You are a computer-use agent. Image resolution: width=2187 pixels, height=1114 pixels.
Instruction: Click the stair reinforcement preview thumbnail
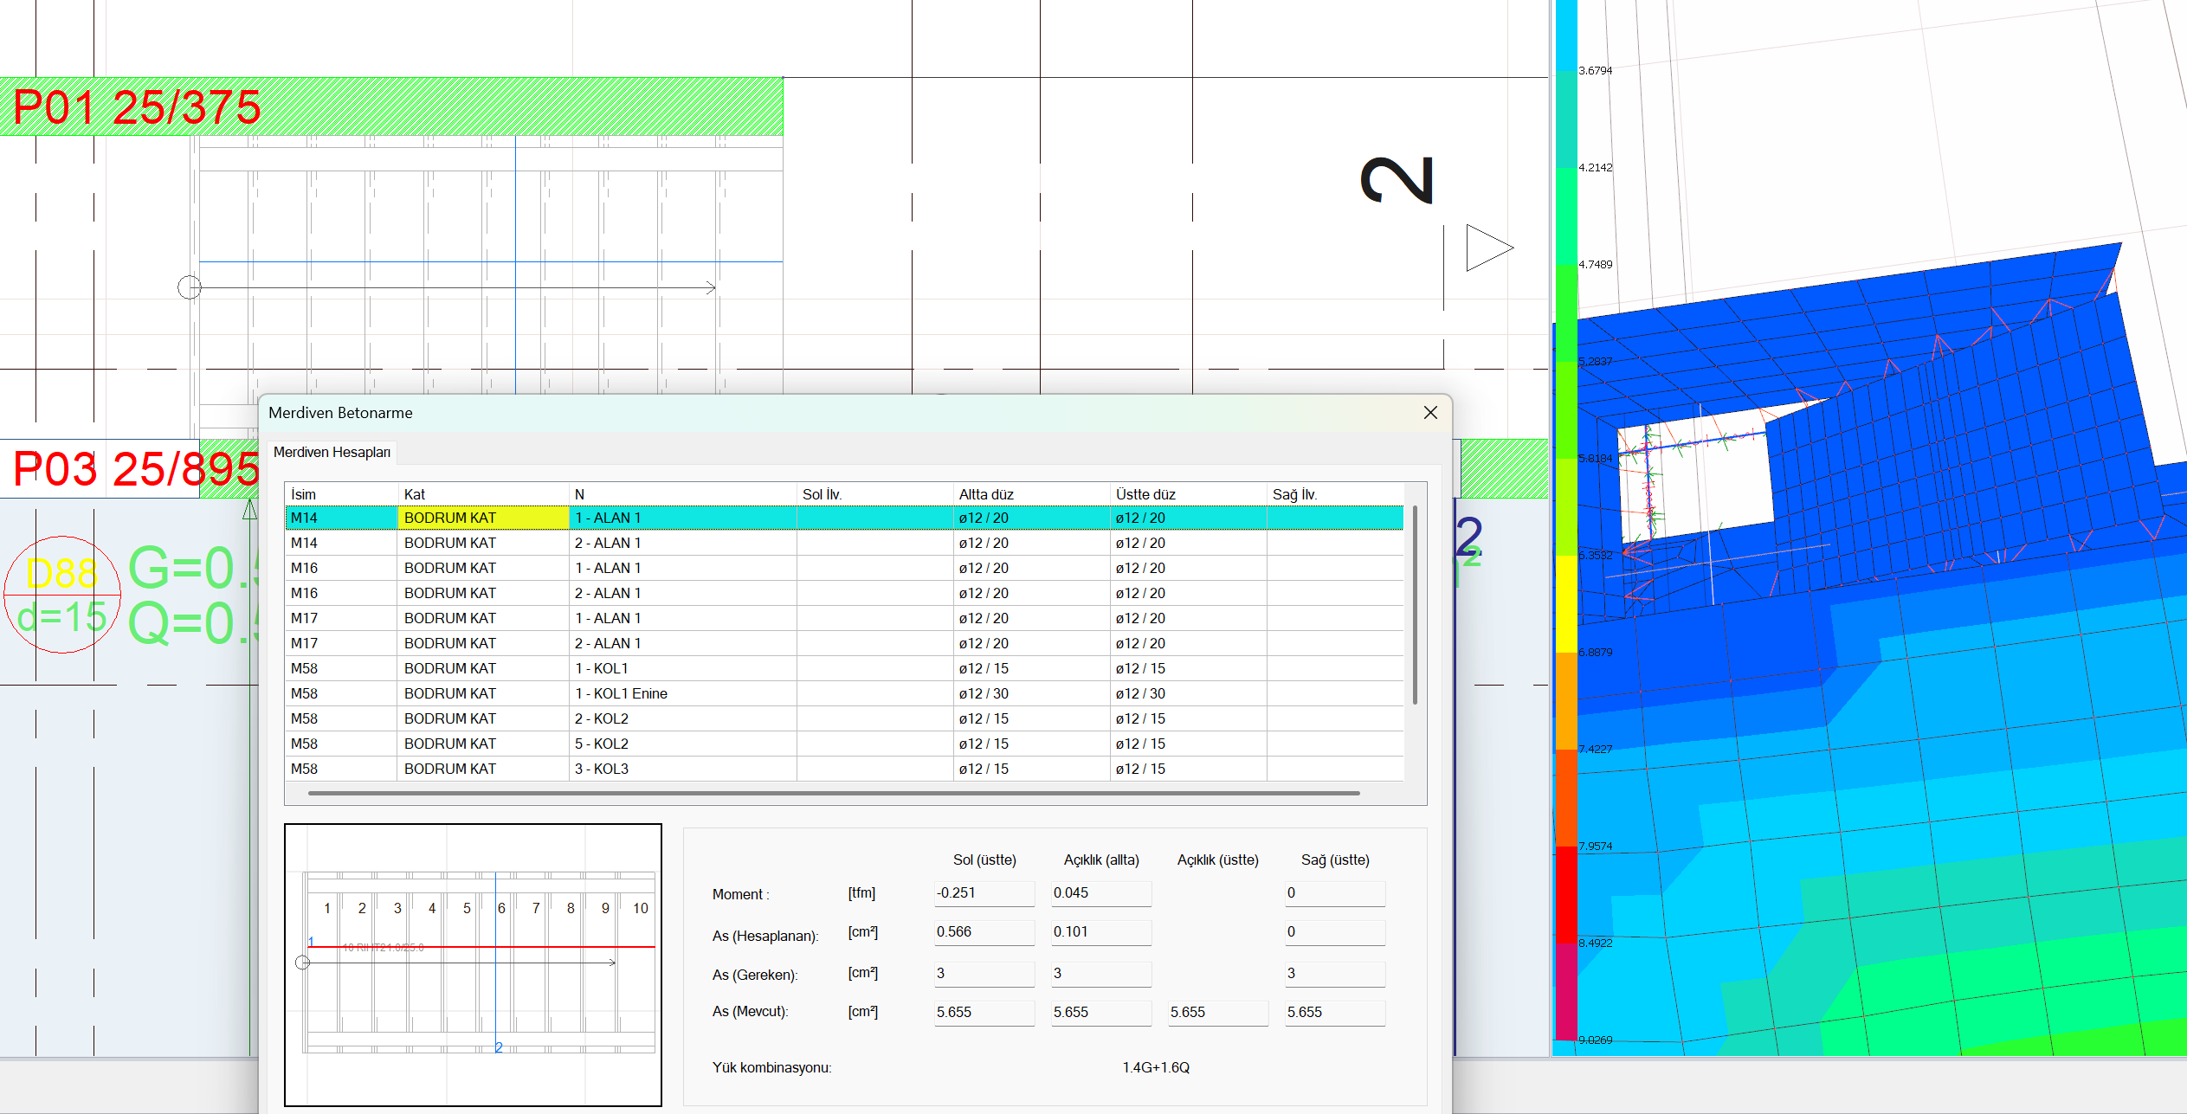(x=473, y=964)
